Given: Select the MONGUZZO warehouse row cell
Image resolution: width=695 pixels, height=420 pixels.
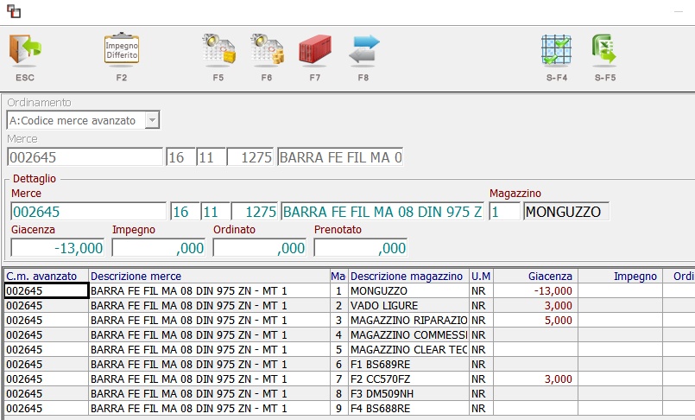Looking at the screenshot, I should point(408,291).
